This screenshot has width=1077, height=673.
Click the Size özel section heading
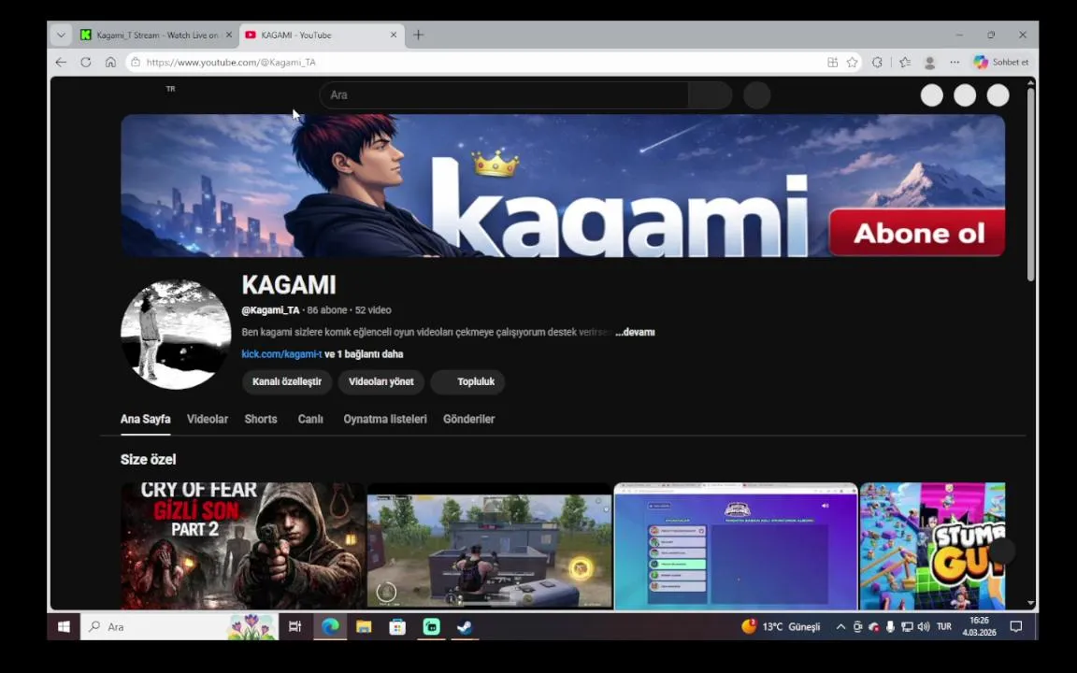(x=149, y=460)
